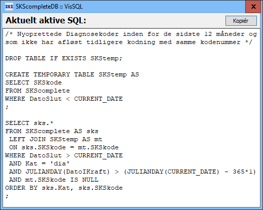Click the 'WHERE DatoSlut > CURRENT_DATE' line
The width and height of the screenshot is (263, 210).
(64, 155)
